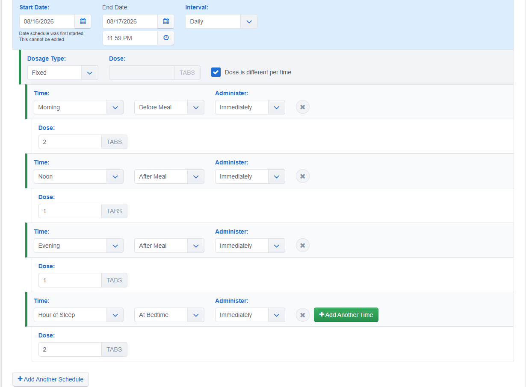526x387 pixels.
Task: Open the Morning time dropdown
Action: point(79,107)
